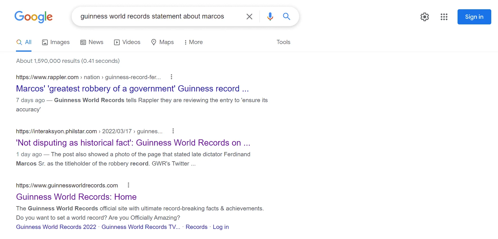Screen dimensions: 498x239
Task: Open the Log in sitelink
Action: (221, 227)
